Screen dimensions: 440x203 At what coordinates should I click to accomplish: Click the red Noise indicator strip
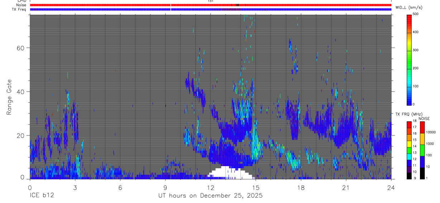tap(210, 5)
